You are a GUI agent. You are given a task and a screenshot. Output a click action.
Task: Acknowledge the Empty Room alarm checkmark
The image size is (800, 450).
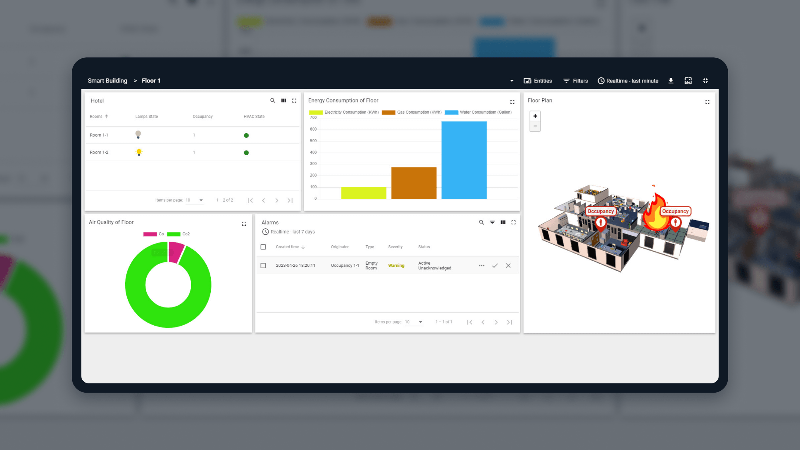[495, 266]
